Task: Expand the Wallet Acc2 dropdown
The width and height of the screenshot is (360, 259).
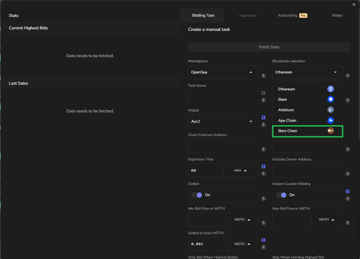Action: pyautogui.click(x=223, y=121)
